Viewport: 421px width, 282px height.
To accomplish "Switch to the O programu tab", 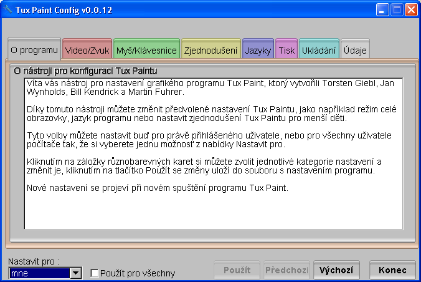I will 34,49.
